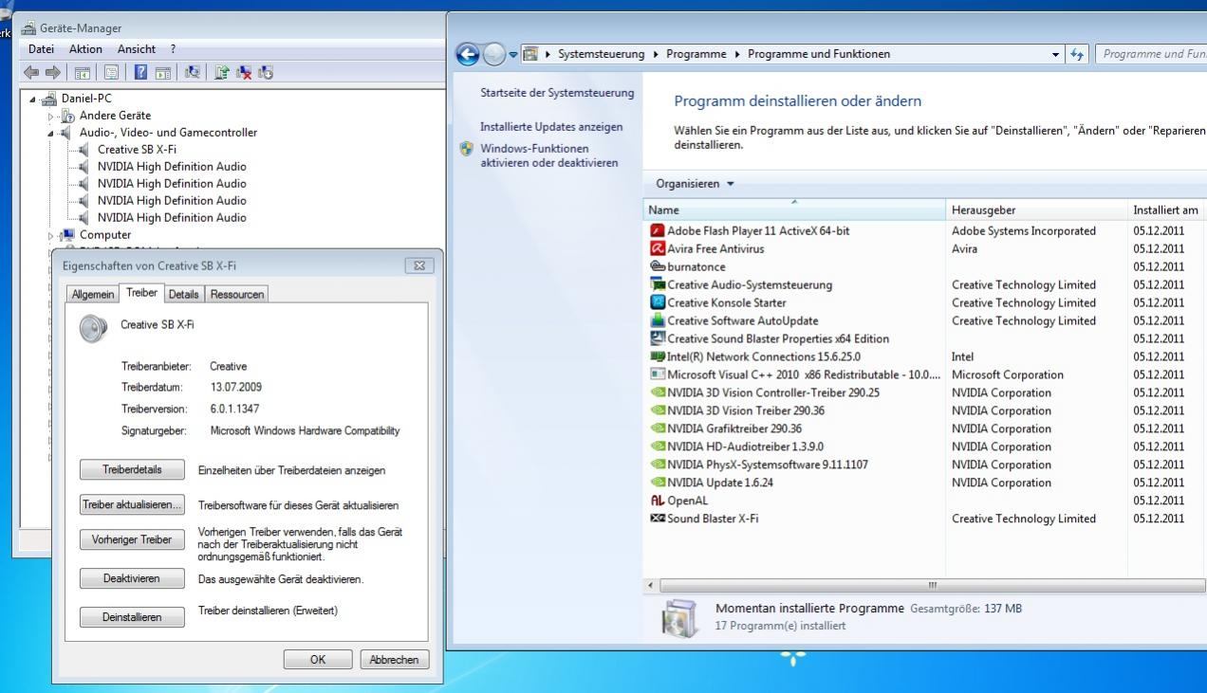Click the Adobe Flash Player program icon
1207x693 pixels.
coord(657,230)
